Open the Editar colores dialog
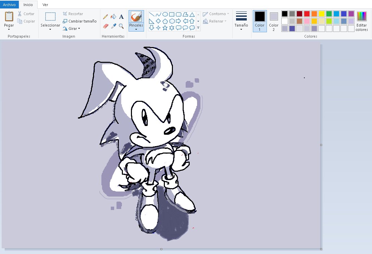Image resolution: width=372 pixels, height=254 pixels. (362, 22)
